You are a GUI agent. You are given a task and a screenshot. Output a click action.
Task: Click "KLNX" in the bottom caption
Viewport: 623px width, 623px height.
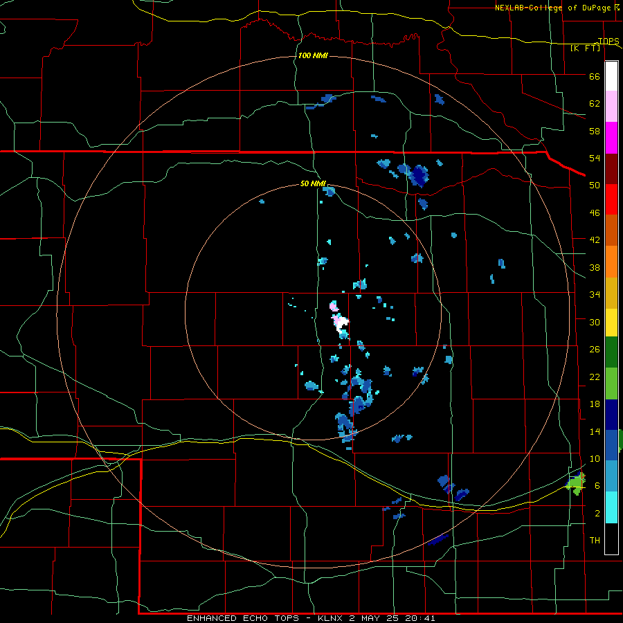331,618
